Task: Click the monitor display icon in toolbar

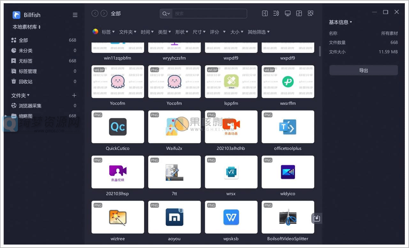Action: (288, 13)
